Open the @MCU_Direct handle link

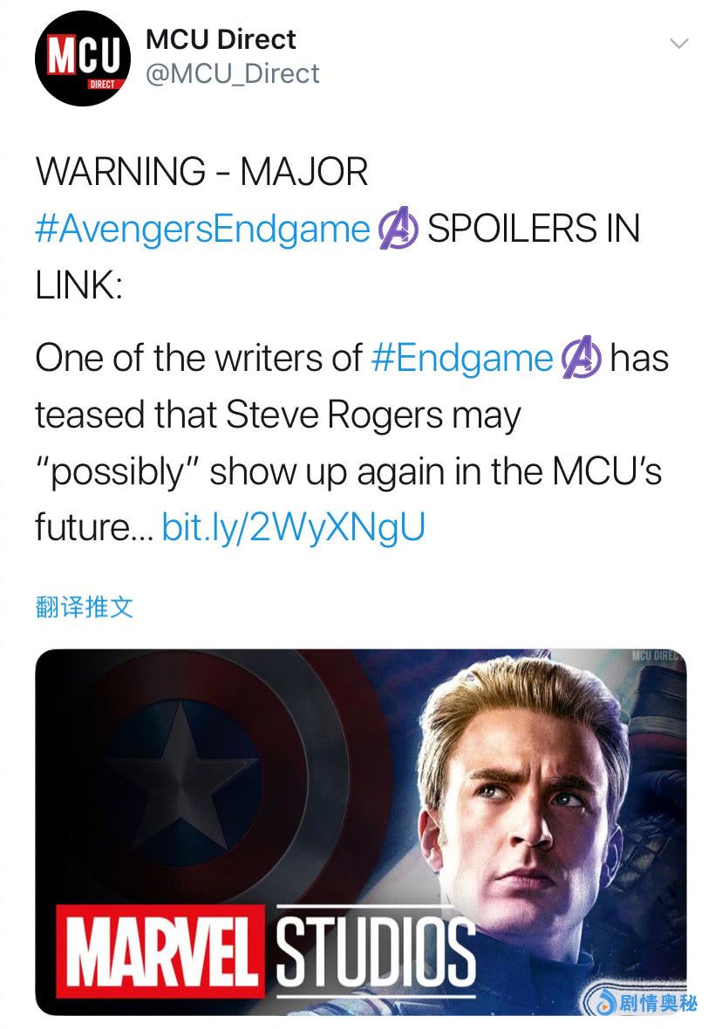click(x=233, y=74)
